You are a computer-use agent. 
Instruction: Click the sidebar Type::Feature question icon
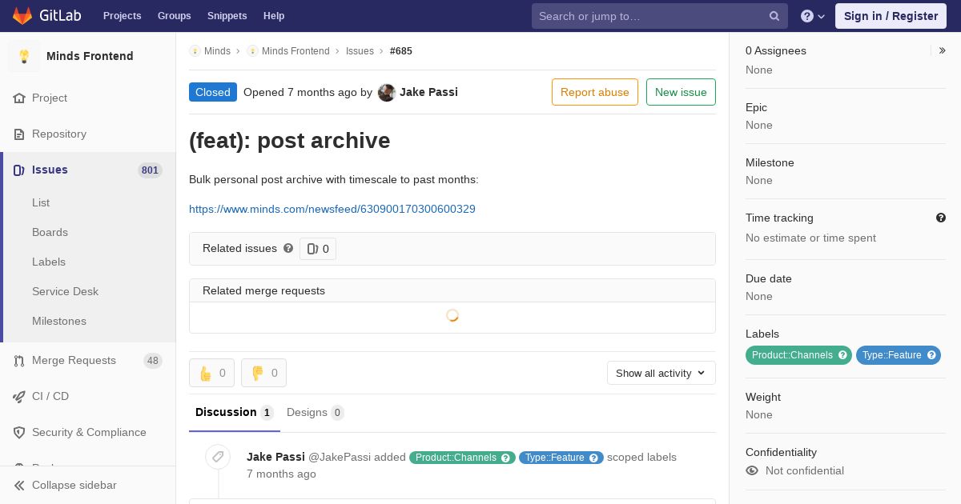[932, 355]
